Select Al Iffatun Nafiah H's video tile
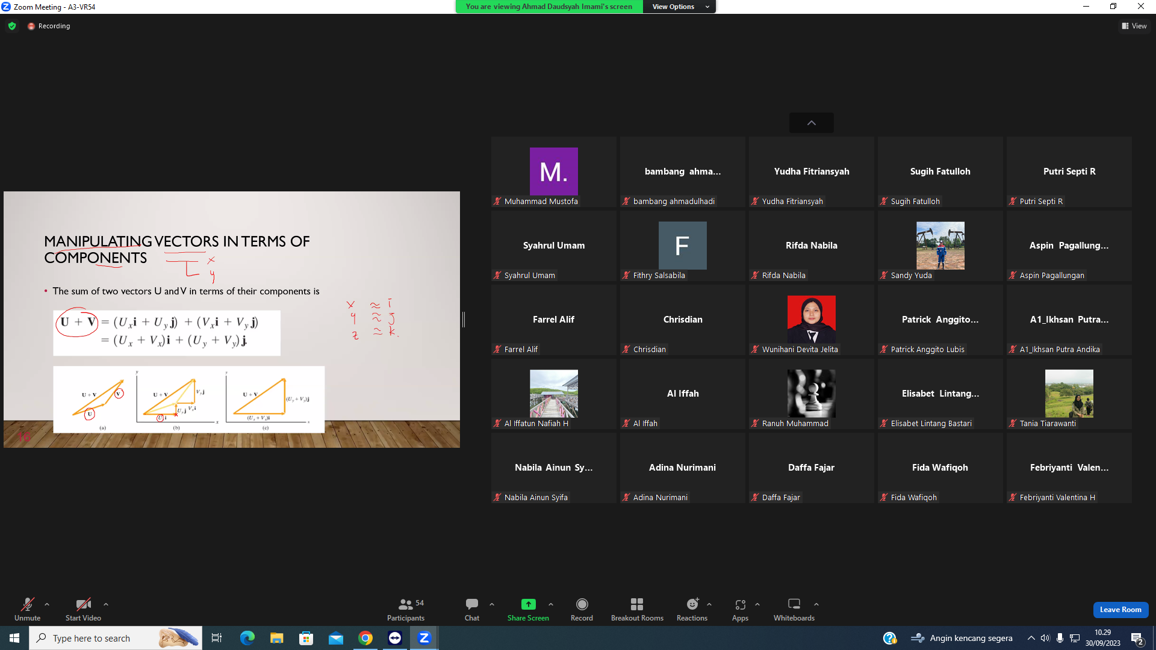The width and height of the screenshot is (1156, 650). [x=554, y=394]
